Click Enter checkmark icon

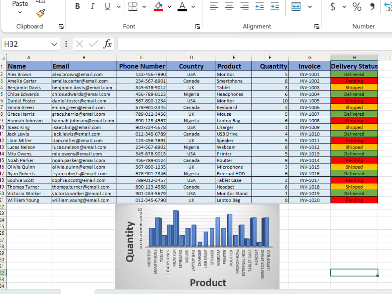click(93, 44)
